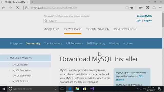The height and width of the screenshot is (92, 164).
Task: Click the Register link
Action: tap(148, 20)
